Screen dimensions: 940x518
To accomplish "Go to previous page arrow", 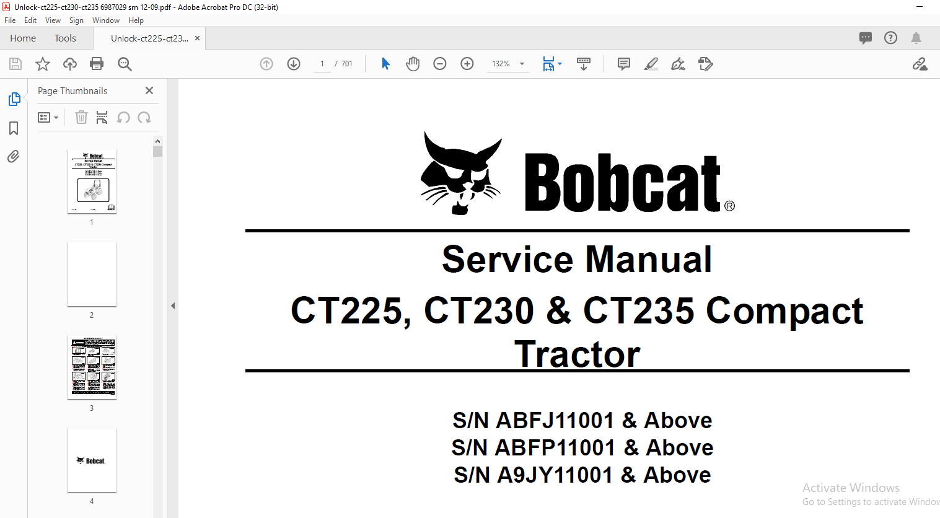I will (266, 64).
